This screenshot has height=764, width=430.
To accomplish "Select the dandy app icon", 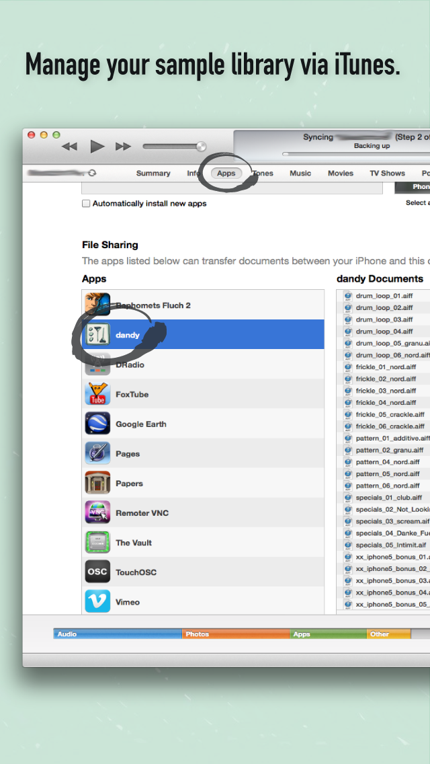I will (x=97, y=335).
